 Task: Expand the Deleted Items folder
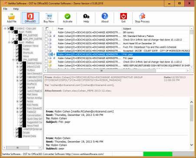(17, 63)
